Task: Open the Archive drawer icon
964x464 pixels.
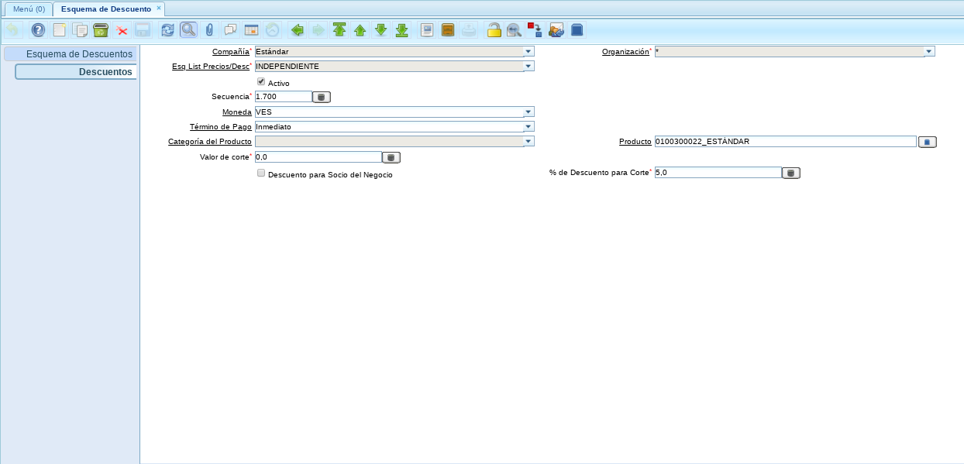Action: (x=448, y=30)
